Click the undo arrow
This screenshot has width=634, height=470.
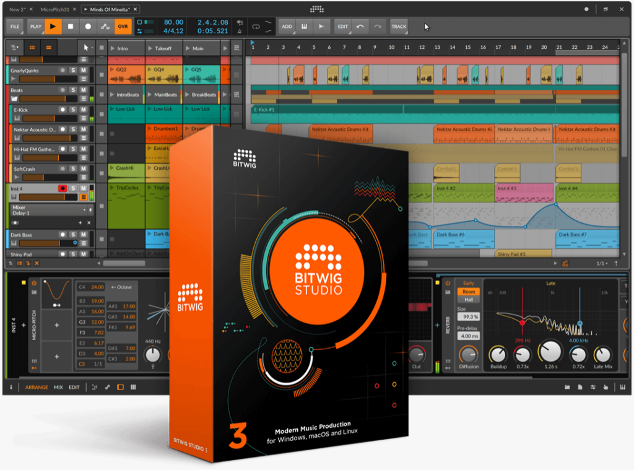[360, 27]
